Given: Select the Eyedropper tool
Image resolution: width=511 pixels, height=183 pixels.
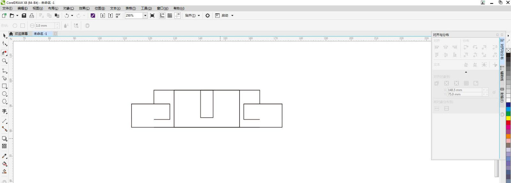Looking at the screenshot, I should tap(4, 156).
